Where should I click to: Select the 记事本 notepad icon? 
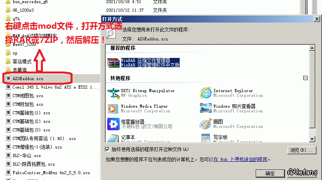113,138
